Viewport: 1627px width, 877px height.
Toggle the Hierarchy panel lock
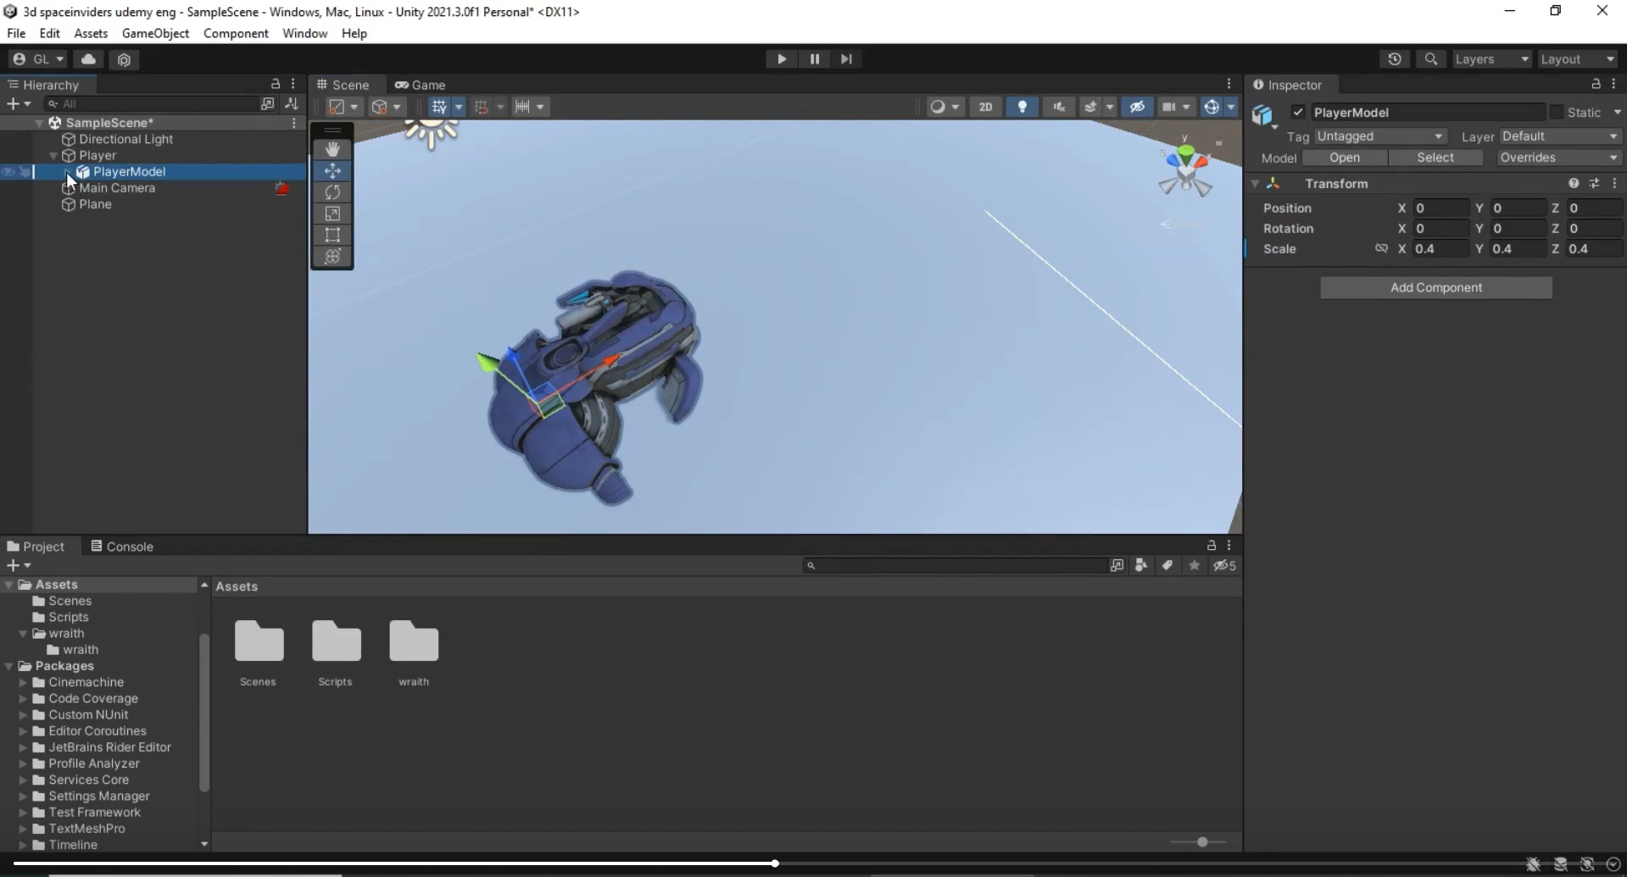point(276,84)
